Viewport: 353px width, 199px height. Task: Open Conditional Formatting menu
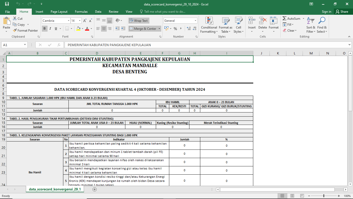click(x=209, y=25)
